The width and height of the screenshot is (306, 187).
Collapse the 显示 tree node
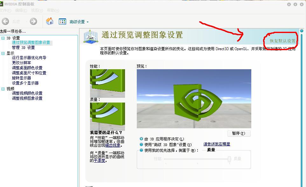click(3, 53)
